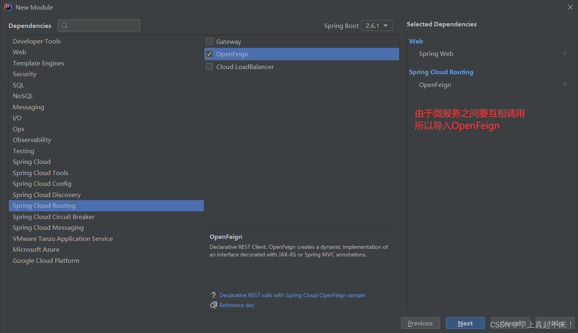Select the Messaging category
Image resolution: width=578 pixels, height=333 pixels.
[x=106, y=107]
